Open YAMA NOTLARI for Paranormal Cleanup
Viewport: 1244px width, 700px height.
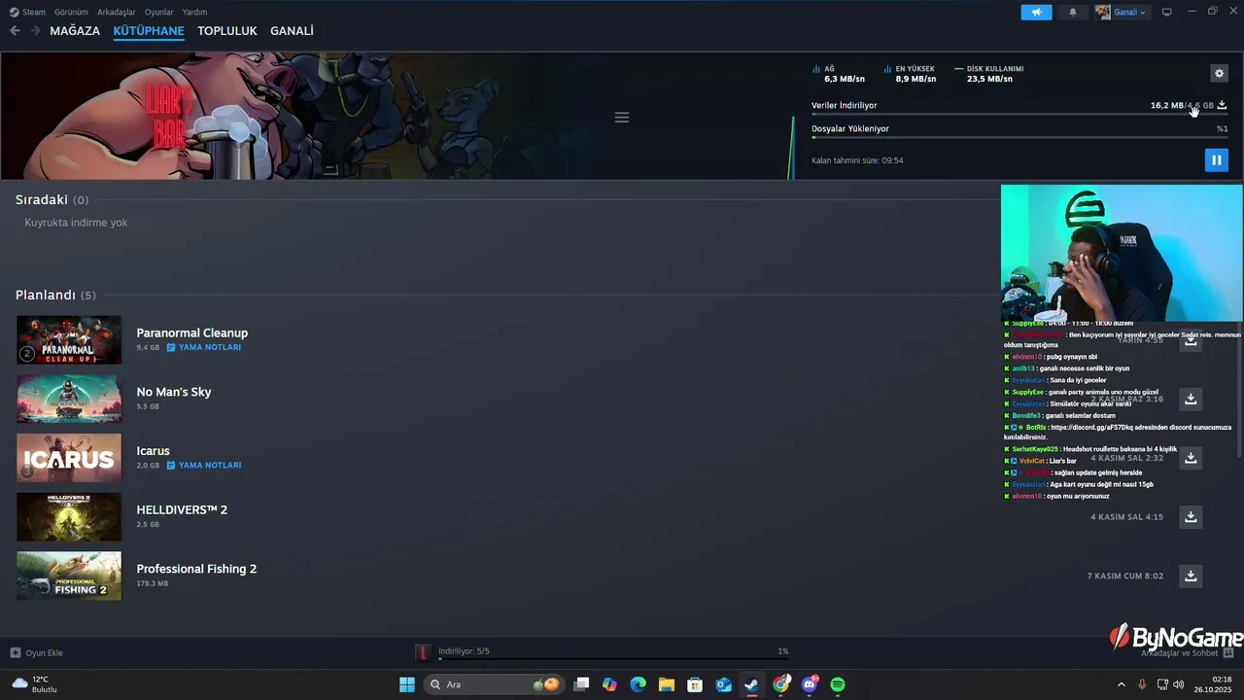point(204,347)
